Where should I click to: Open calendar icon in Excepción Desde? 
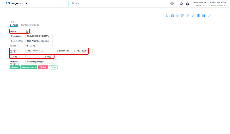pos(42,51)
